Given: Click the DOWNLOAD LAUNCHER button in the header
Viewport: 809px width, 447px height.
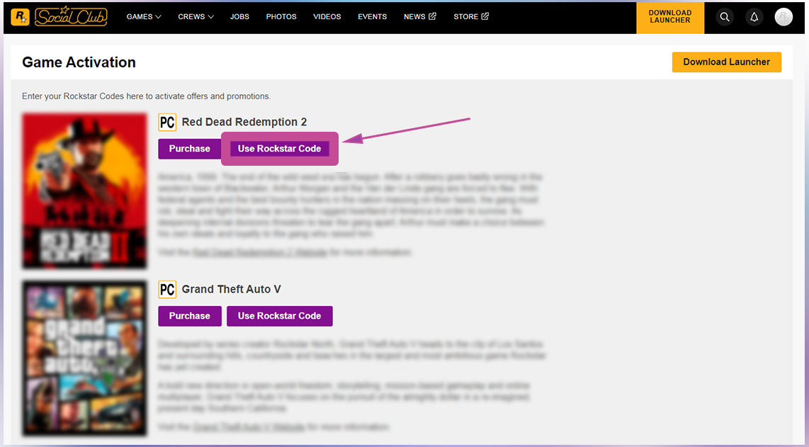Looking at the screenshot, I should [670, 17].
